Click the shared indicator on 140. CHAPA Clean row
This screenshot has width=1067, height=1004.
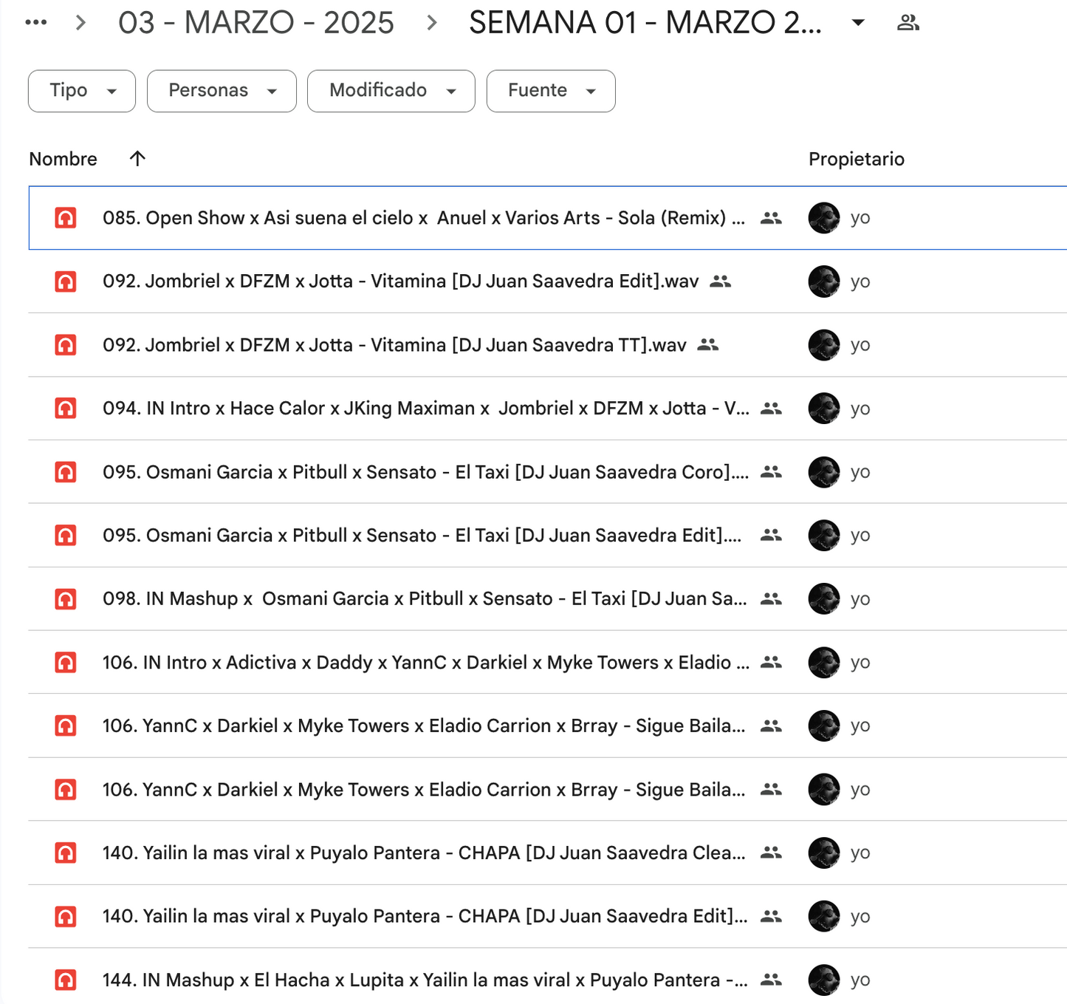tap(770, 853)
